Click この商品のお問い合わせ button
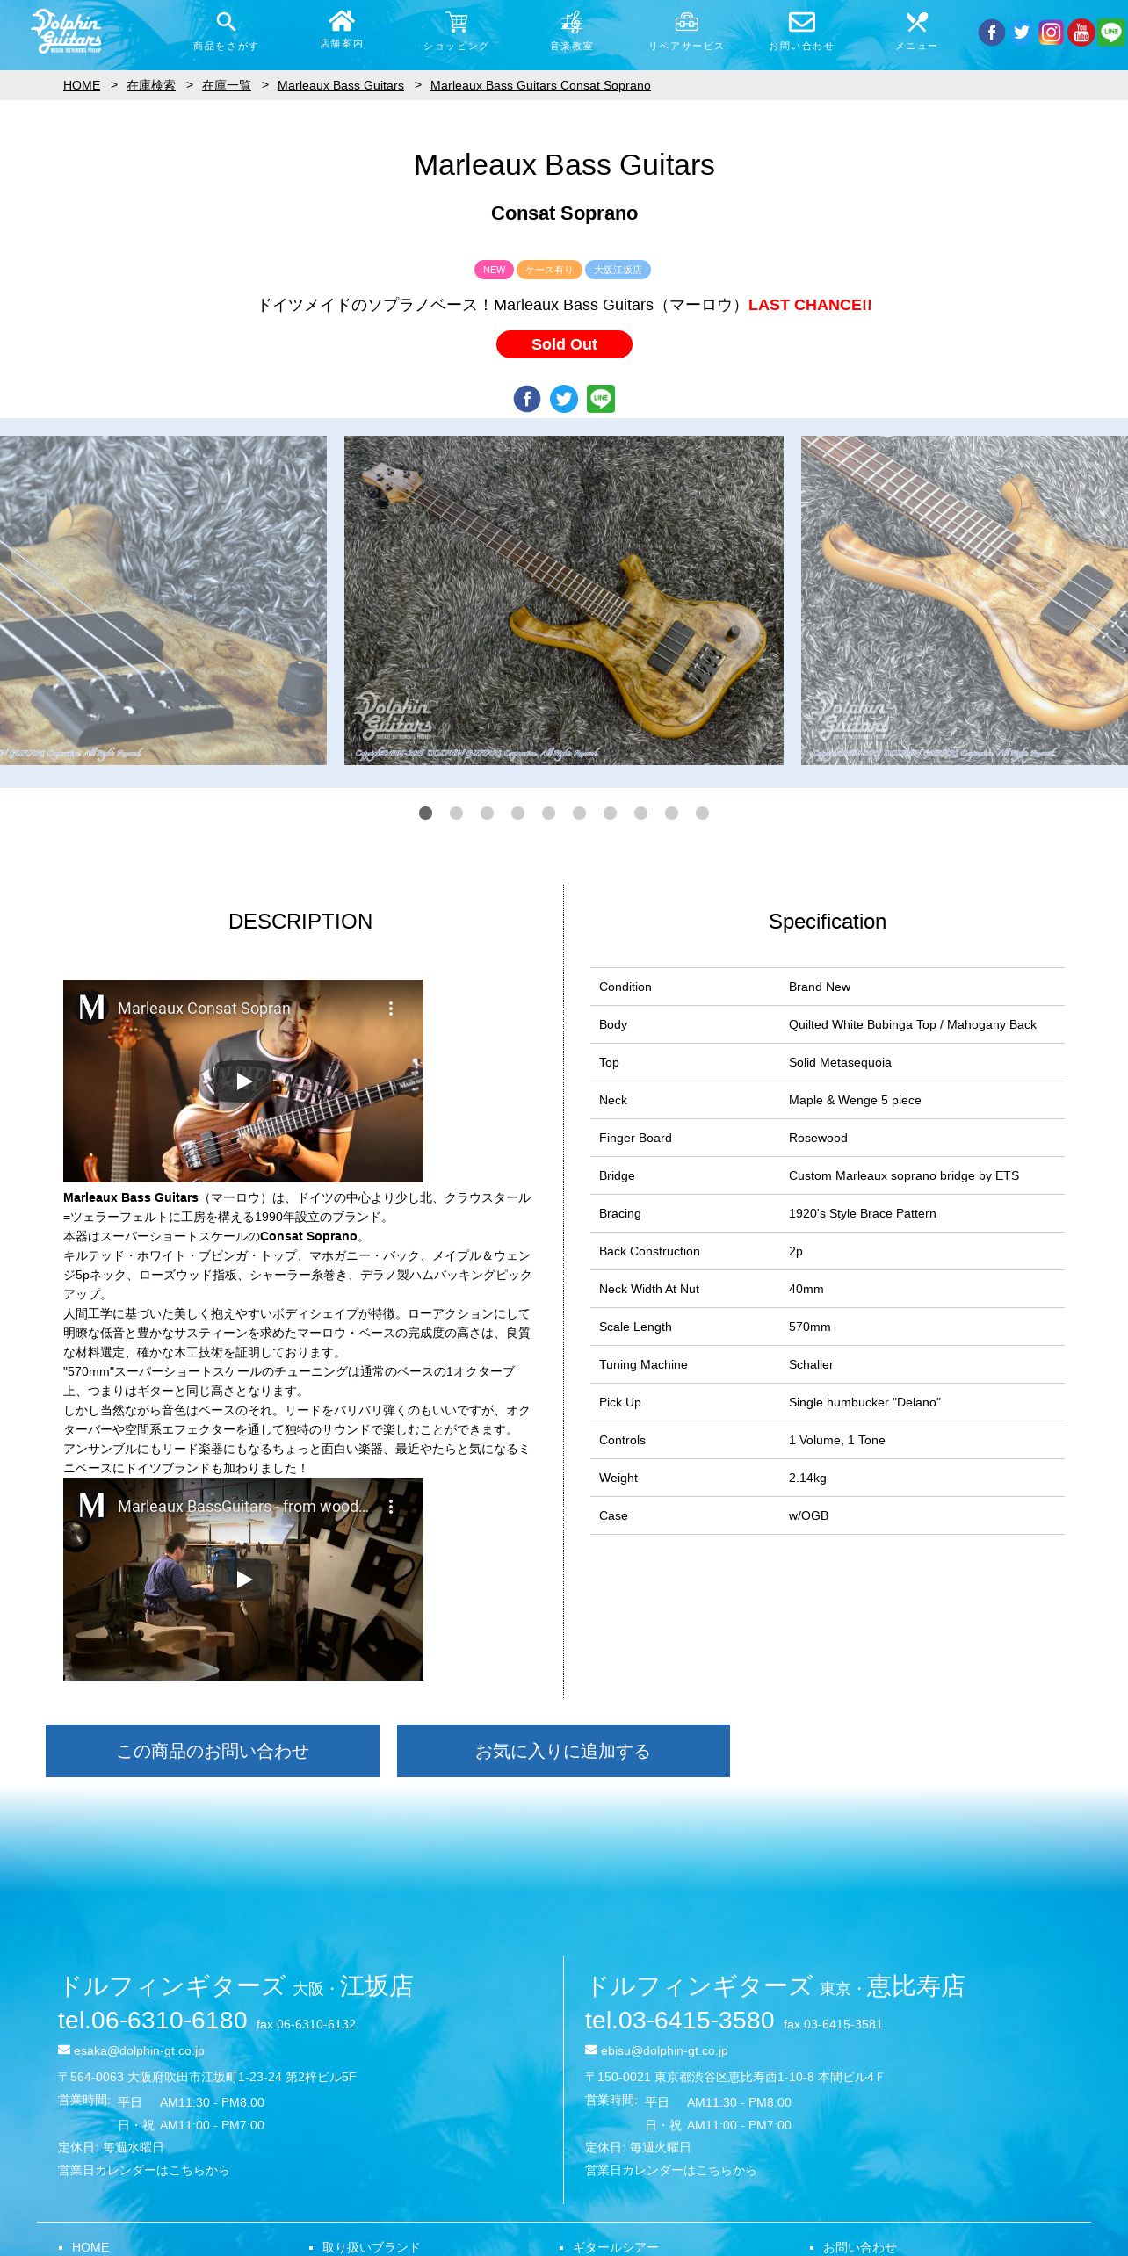Viewport: 1128px width, 2256px height. point(213,1751)
